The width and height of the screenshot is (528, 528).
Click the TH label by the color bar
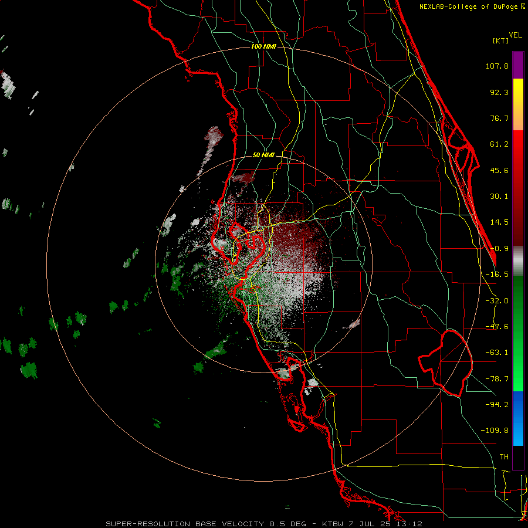click(504, 457)
